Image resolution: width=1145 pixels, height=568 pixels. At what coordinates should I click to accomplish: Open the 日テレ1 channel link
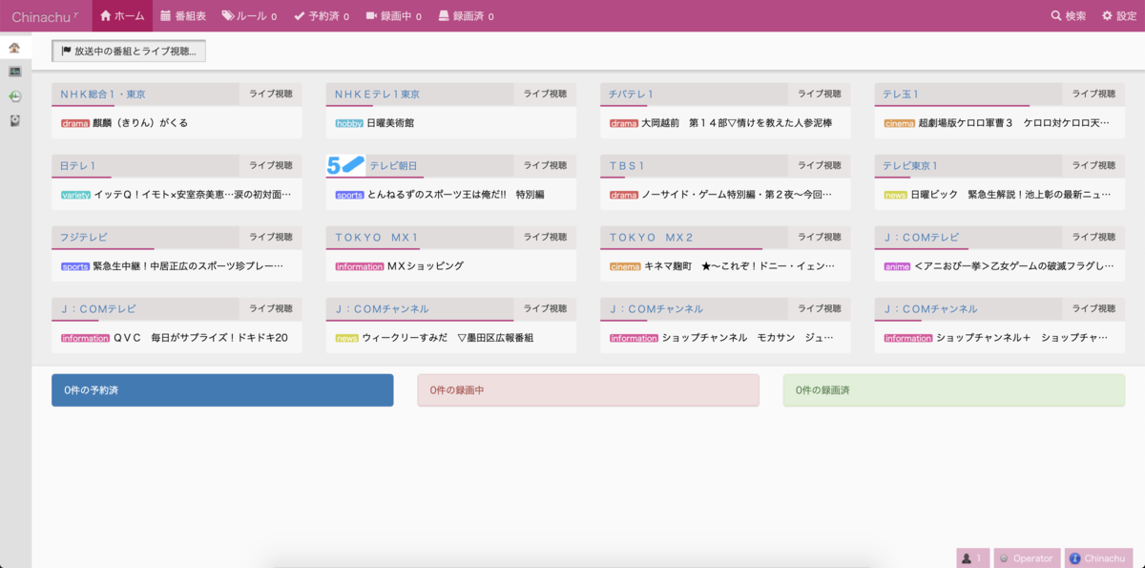click(77, 166)
